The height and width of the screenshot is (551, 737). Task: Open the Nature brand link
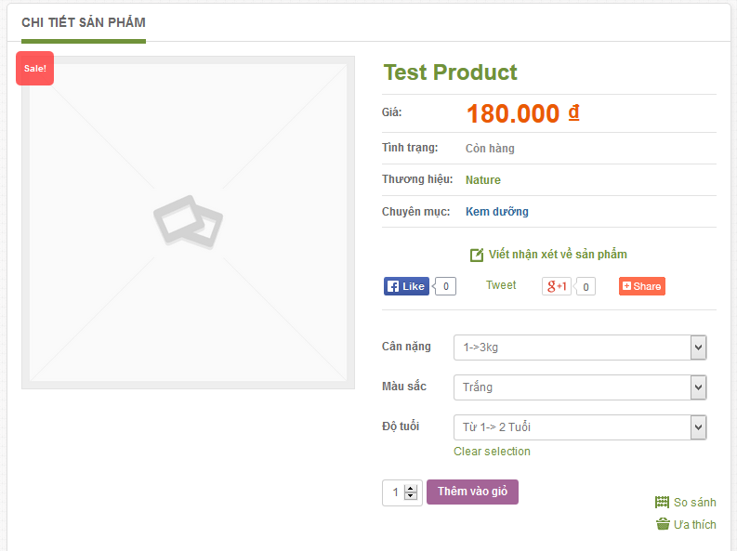pos(482,180)
